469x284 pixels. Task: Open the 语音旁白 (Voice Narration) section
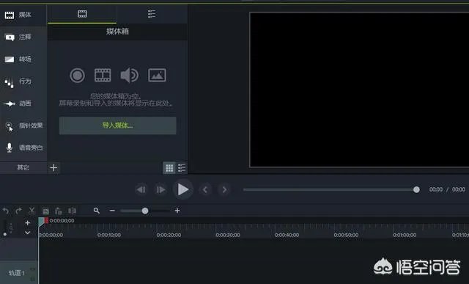click(x=23, y=148)
